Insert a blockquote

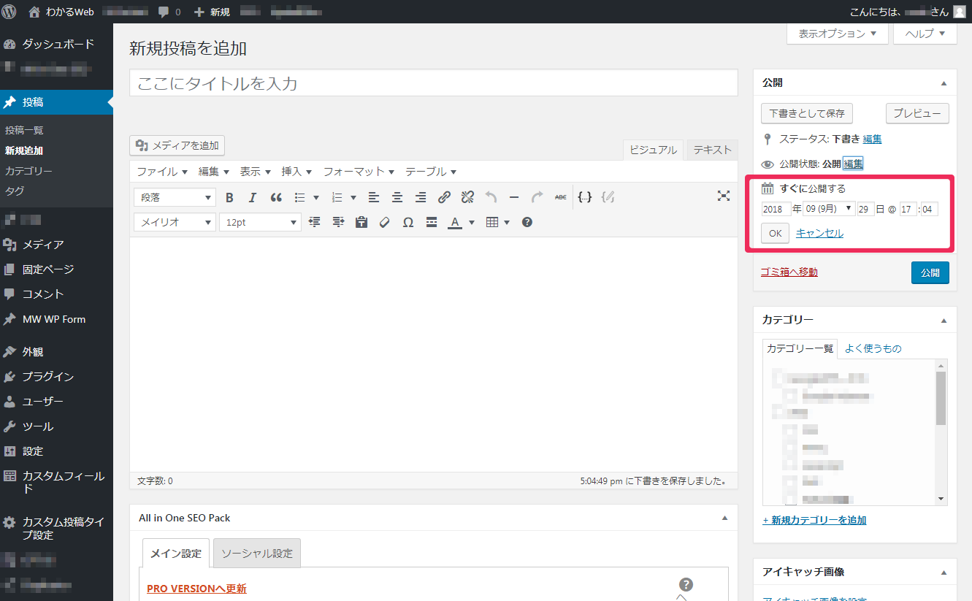(276, 197)
